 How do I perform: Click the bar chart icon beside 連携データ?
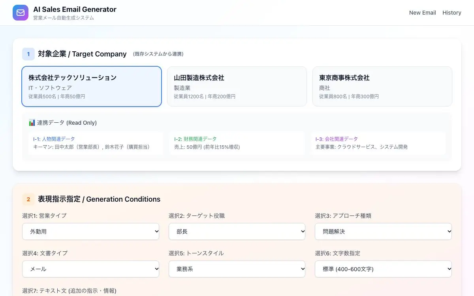[x=32, y=123]
